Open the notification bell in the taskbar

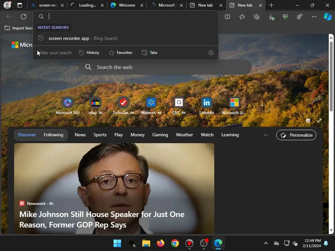(x=326, y=243)
